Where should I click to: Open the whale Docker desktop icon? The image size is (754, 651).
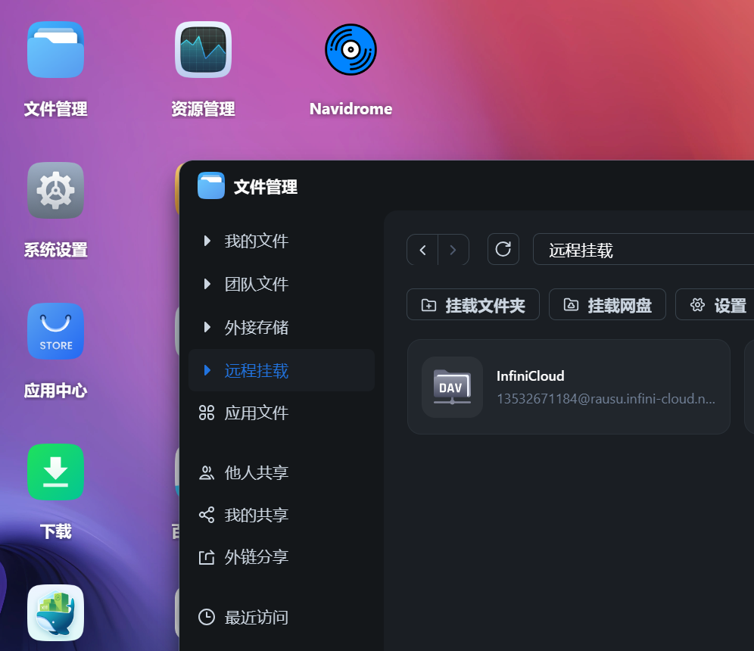[x=56, y=613]
